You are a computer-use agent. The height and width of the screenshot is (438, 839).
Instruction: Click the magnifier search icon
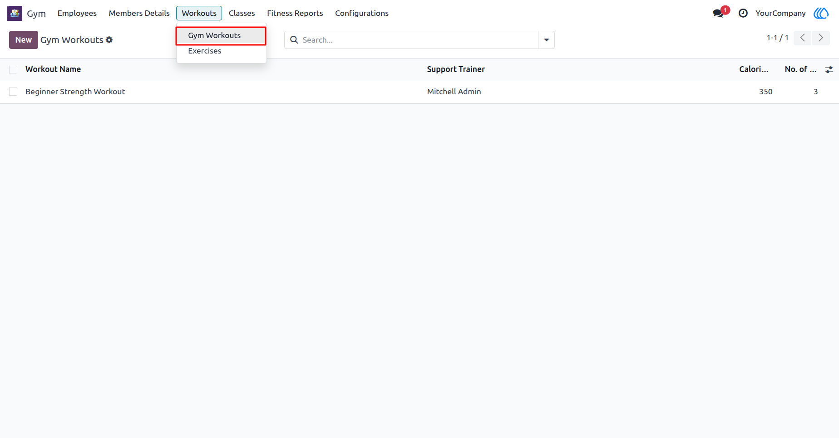pyautogui.click(x=294, y=40)
